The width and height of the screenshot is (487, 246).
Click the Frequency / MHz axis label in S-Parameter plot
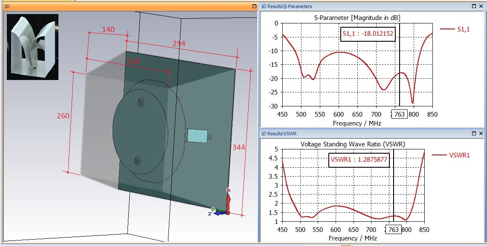pos(357,123)
